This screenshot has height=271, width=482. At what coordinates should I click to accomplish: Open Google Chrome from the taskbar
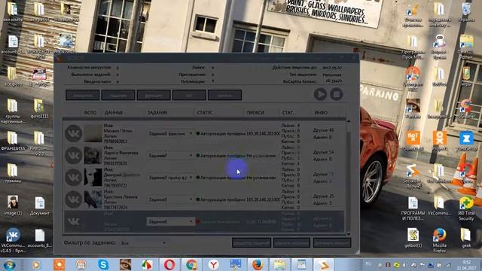pos(191,264)
